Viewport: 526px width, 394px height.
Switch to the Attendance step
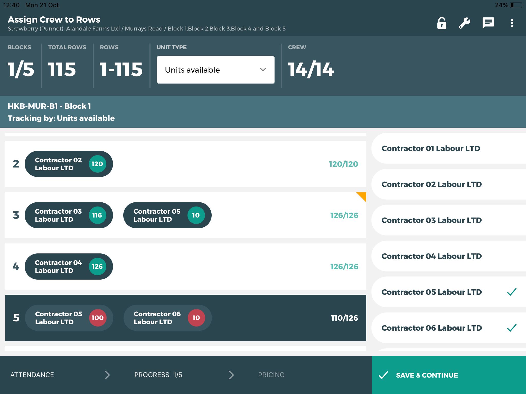pos(32,375)
